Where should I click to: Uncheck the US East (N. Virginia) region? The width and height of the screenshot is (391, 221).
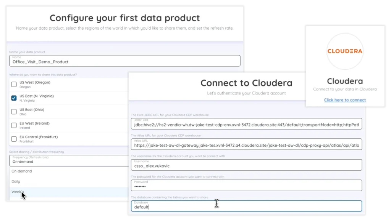pos(14,98)
